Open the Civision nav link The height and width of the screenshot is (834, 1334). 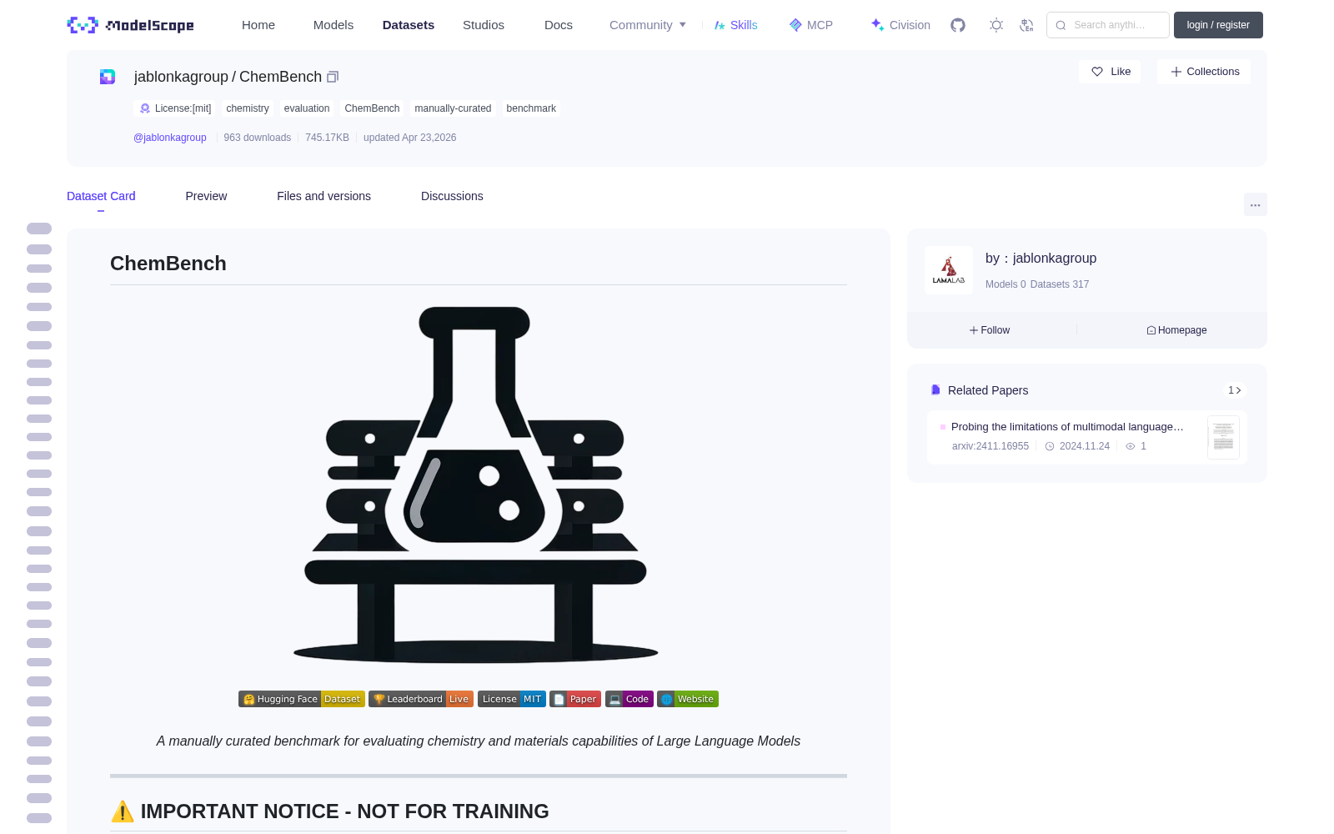(900, 25)
